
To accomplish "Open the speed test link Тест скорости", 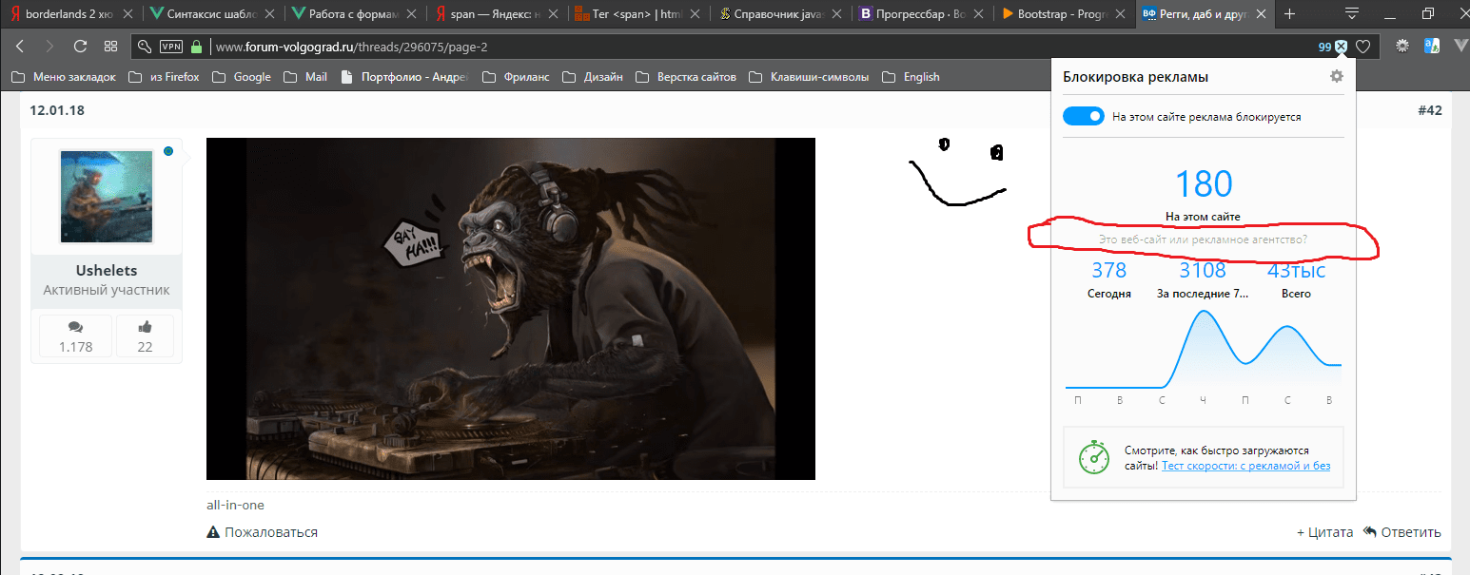I will point(1246,466).
